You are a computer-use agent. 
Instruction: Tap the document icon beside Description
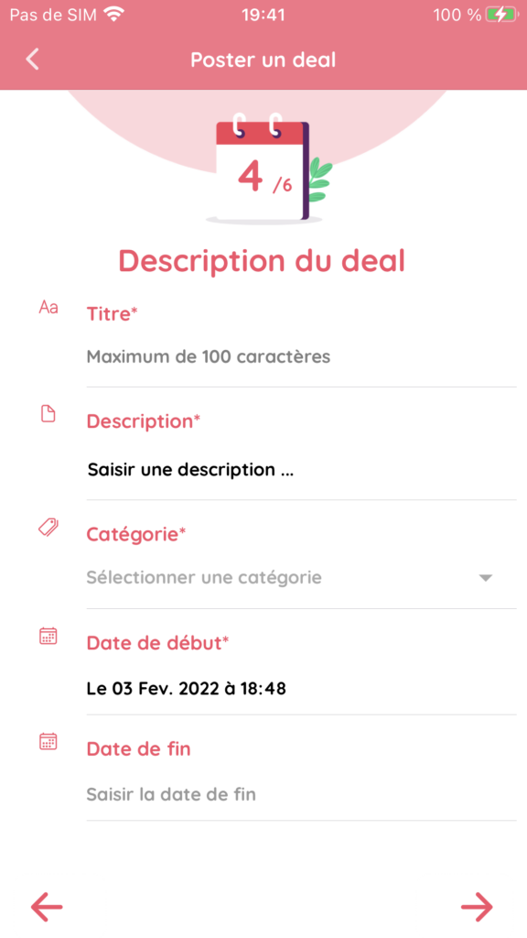[48, 413]
